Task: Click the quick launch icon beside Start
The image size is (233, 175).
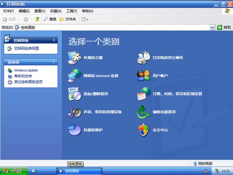Action: (34, 171)
